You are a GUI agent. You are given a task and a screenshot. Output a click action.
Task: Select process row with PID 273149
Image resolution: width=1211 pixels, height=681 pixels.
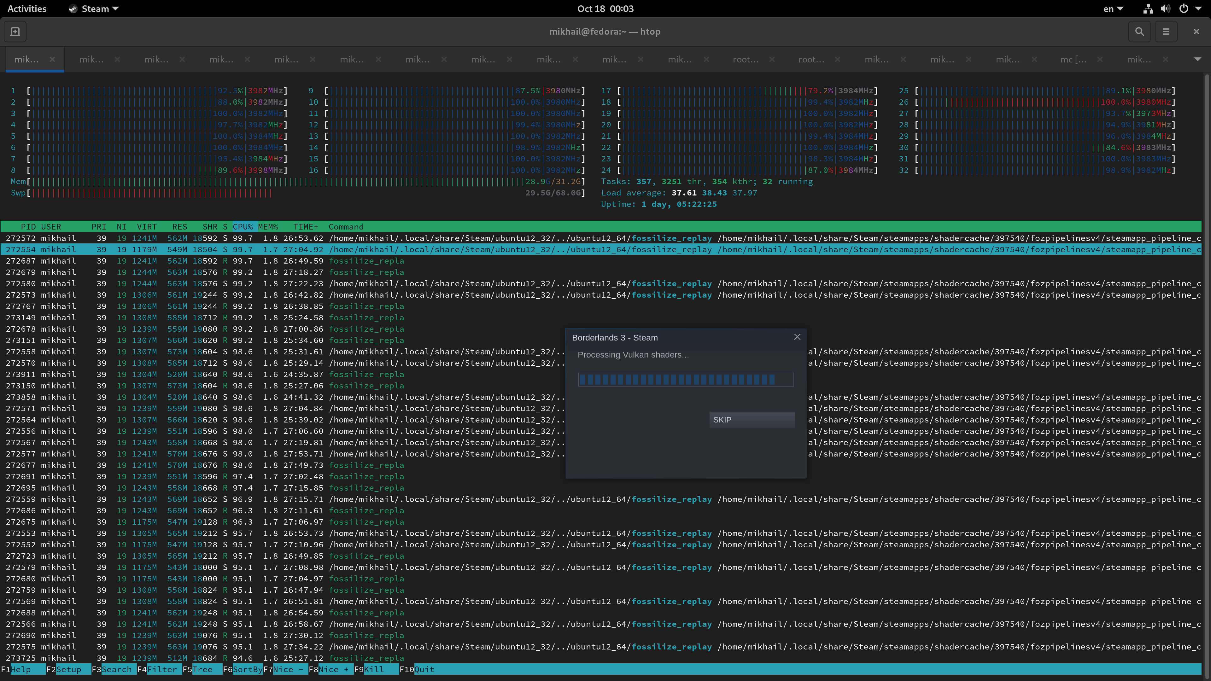pos(601,318)
